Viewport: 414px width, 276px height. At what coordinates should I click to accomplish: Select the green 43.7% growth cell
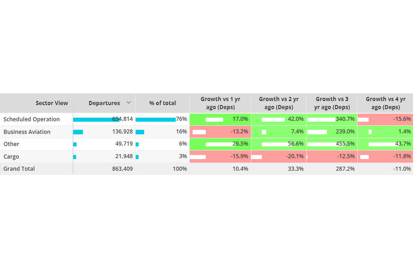[385, 144]
